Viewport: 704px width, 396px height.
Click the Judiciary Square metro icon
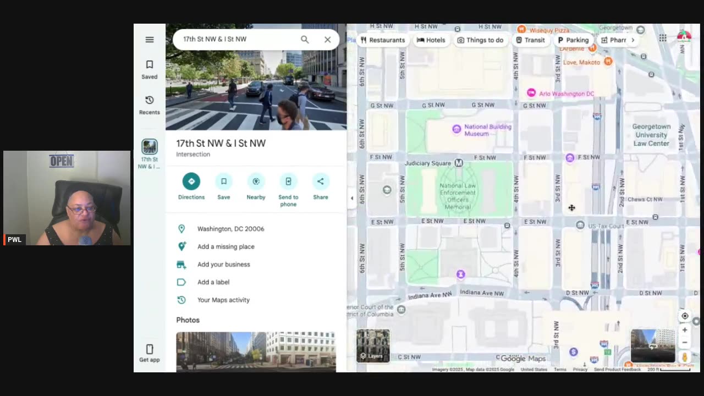coord(459,163)
